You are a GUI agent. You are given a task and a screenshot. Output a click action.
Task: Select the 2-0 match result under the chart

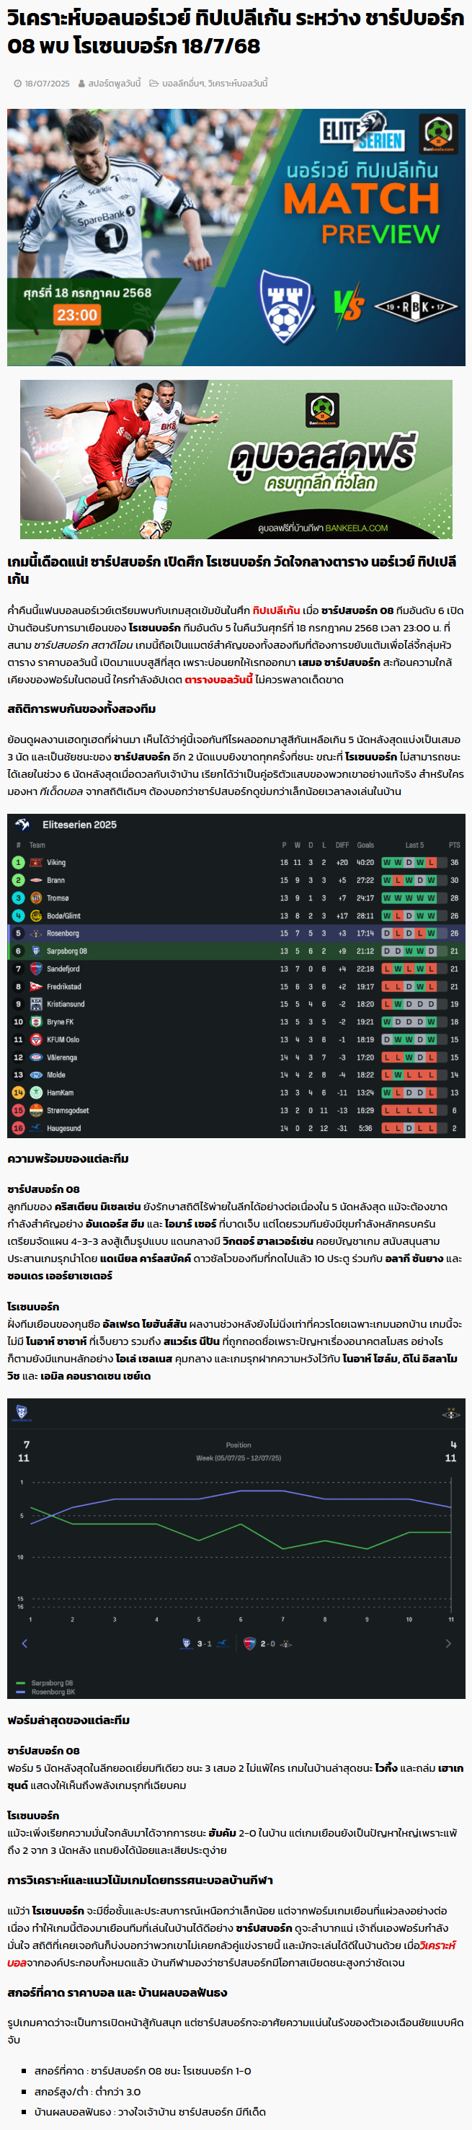tap(268, 1643)
